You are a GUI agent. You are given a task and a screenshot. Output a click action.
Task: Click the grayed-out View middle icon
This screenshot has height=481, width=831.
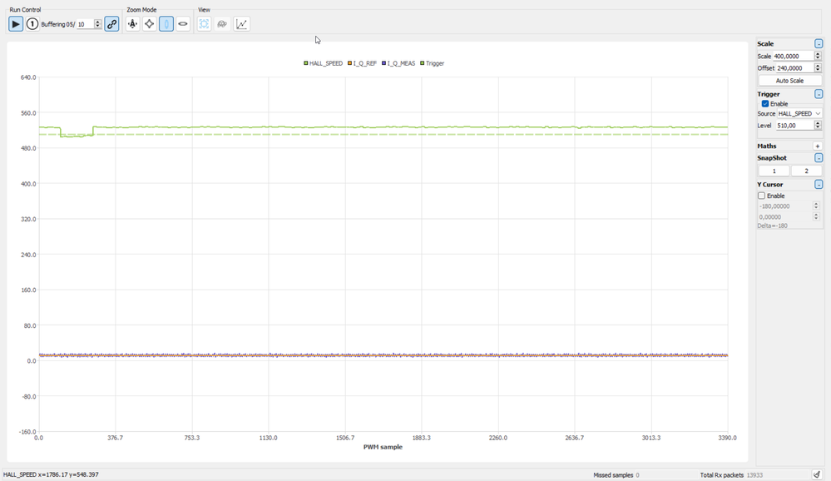pos(222,24)
